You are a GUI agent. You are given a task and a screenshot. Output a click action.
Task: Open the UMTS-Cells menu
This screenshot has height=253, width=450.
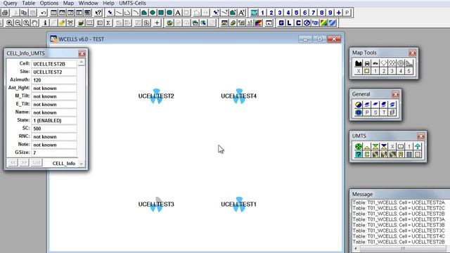pos(133,3)
